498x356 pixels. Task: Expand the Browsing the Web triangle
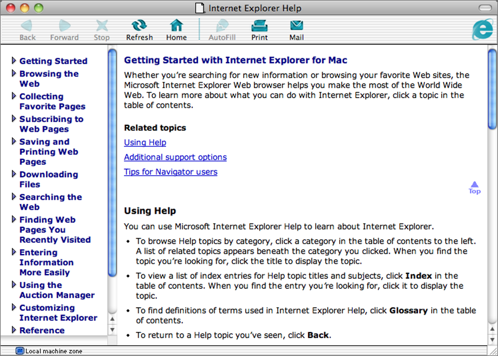pyautogui.click(x=14, y=73)
